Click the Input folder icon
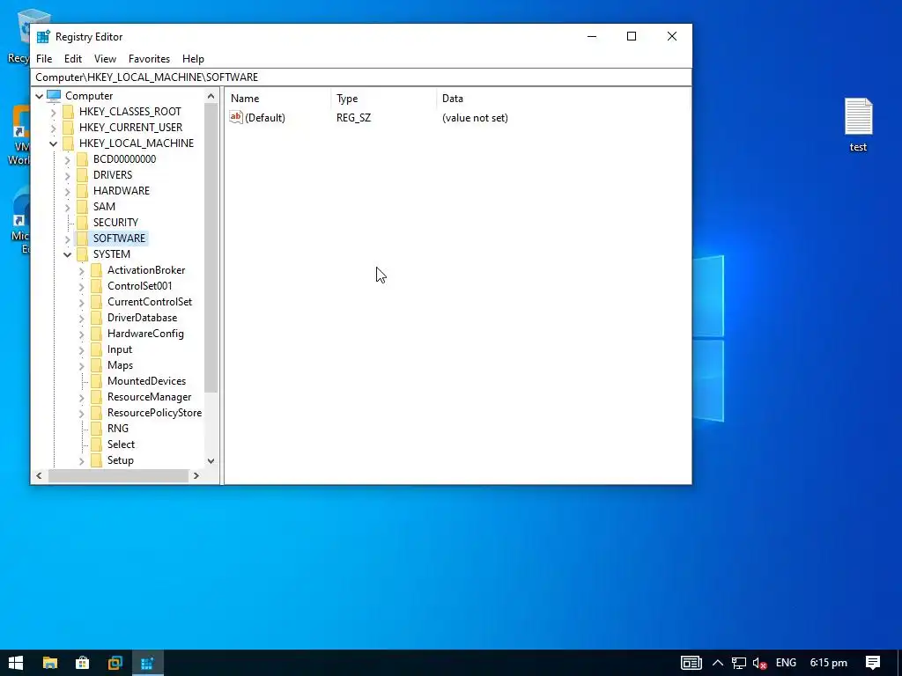 [x=96, y=349]
